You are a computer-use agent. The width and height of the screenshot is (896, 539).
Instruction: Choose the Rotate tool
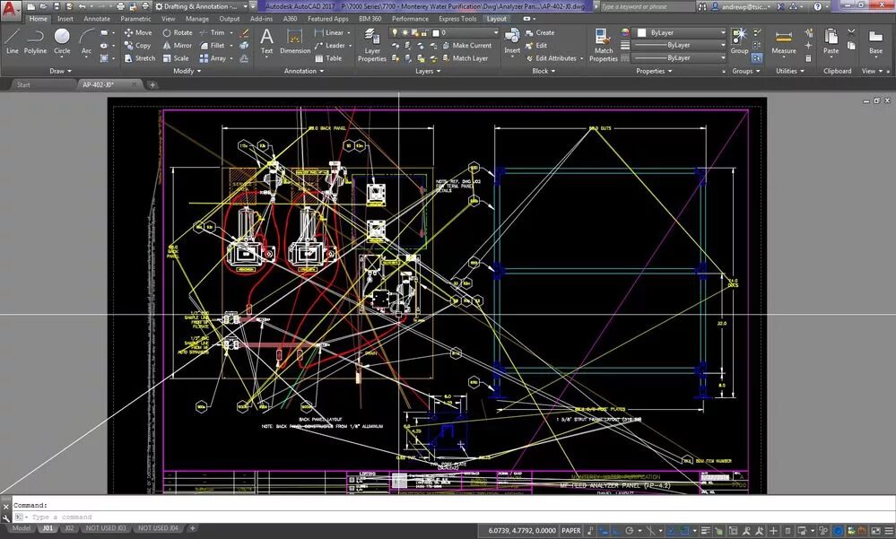click(178, 32)
